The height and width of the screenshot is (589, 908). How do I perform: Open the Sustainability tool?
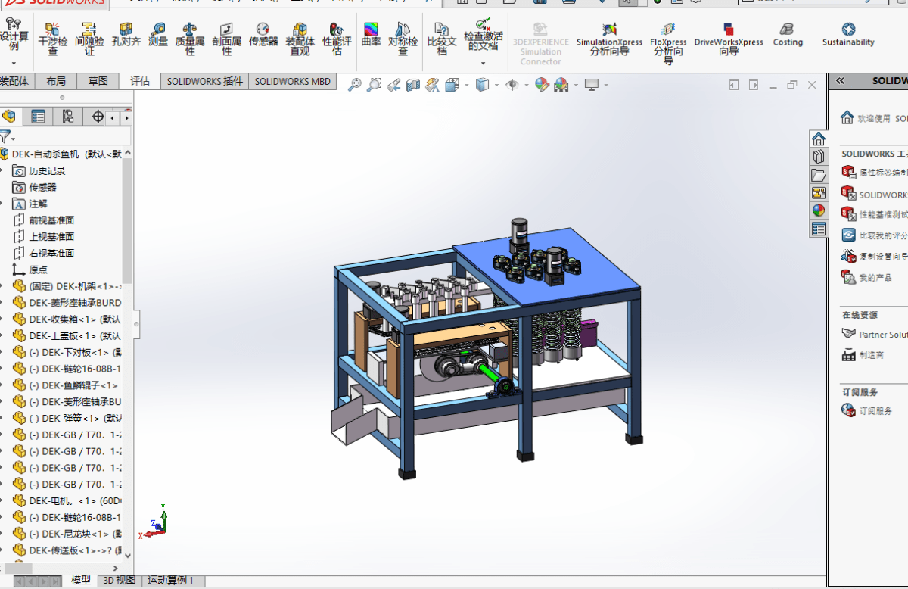tap(848, 35)
